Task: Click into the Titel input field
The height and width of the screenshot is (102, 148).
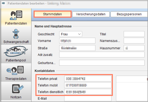Action: pyautogui.click(x=134, y=34)
